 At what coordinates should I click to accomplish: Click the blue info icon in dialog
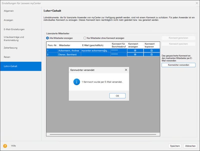pos(77,82)
